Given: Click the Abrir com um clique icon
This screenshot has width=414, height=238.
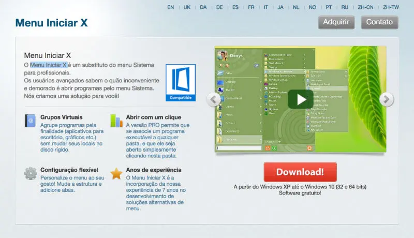Looking at the screenshot, I should pos(117,121).
